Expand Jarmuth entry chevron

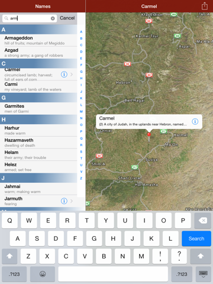(72, 201)
